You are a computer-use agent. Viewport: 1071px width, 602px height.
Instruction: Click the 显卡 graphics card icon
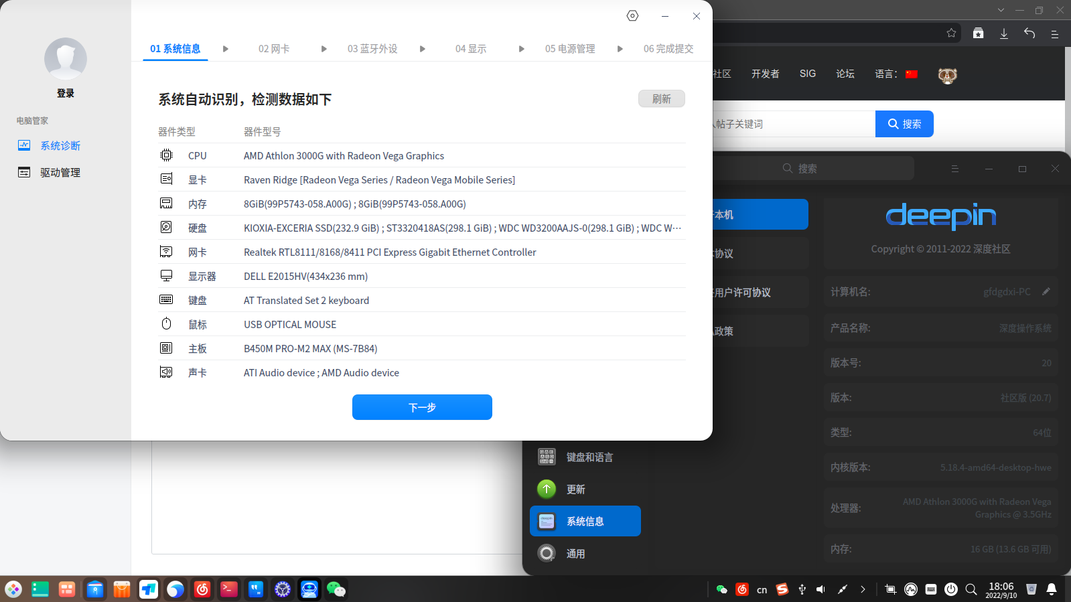(166, 179)
